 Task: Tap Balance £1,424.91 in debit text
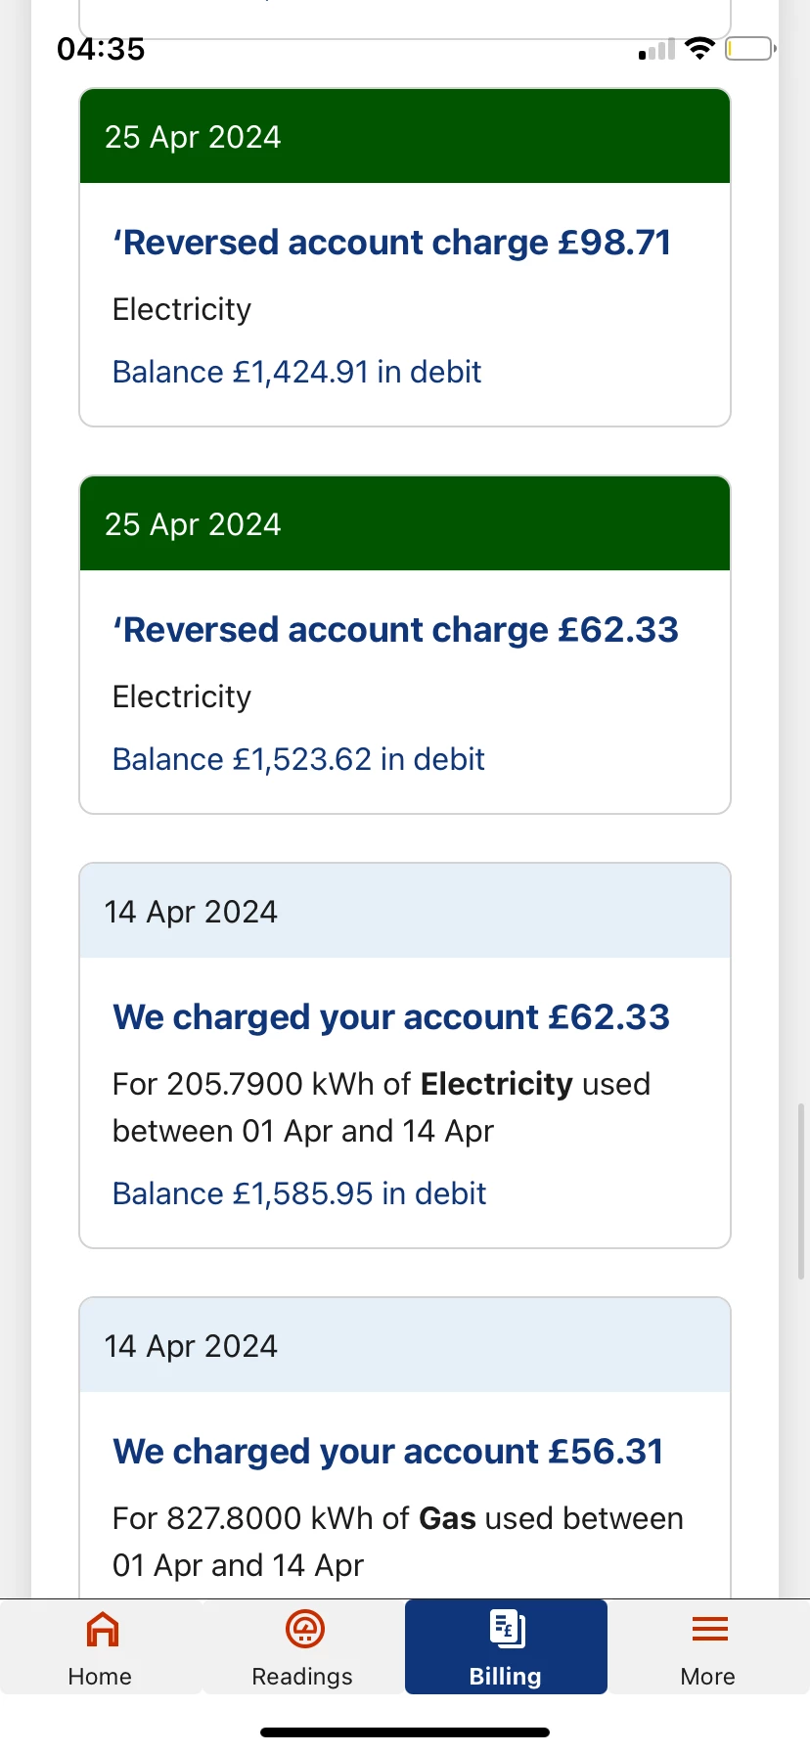click(297, 372)
